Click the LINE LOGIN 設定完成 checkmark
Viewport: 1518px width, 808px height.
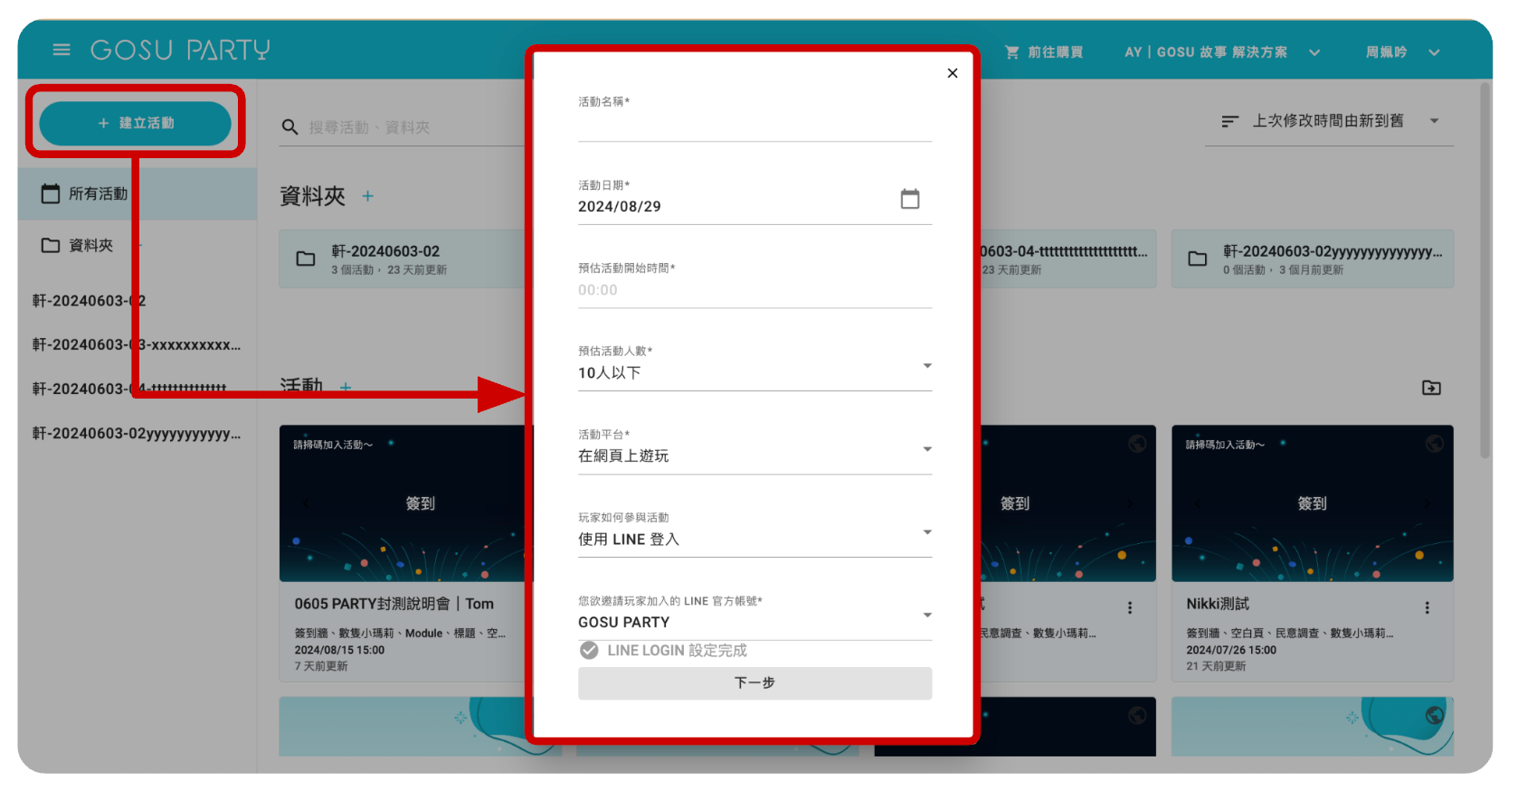point(589,651)
